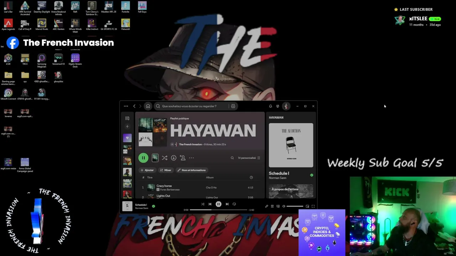Open the xyz desktop folder
Viewport: 456px width, 256px height.
click(25, 77)
